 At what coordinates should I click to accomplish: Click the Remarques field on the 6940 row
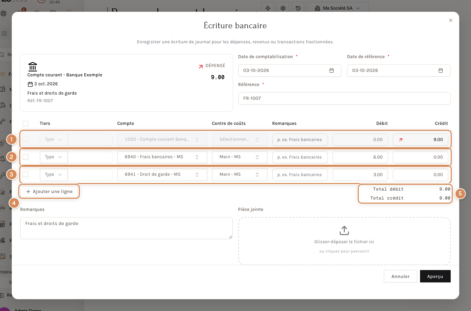point(300,157)
